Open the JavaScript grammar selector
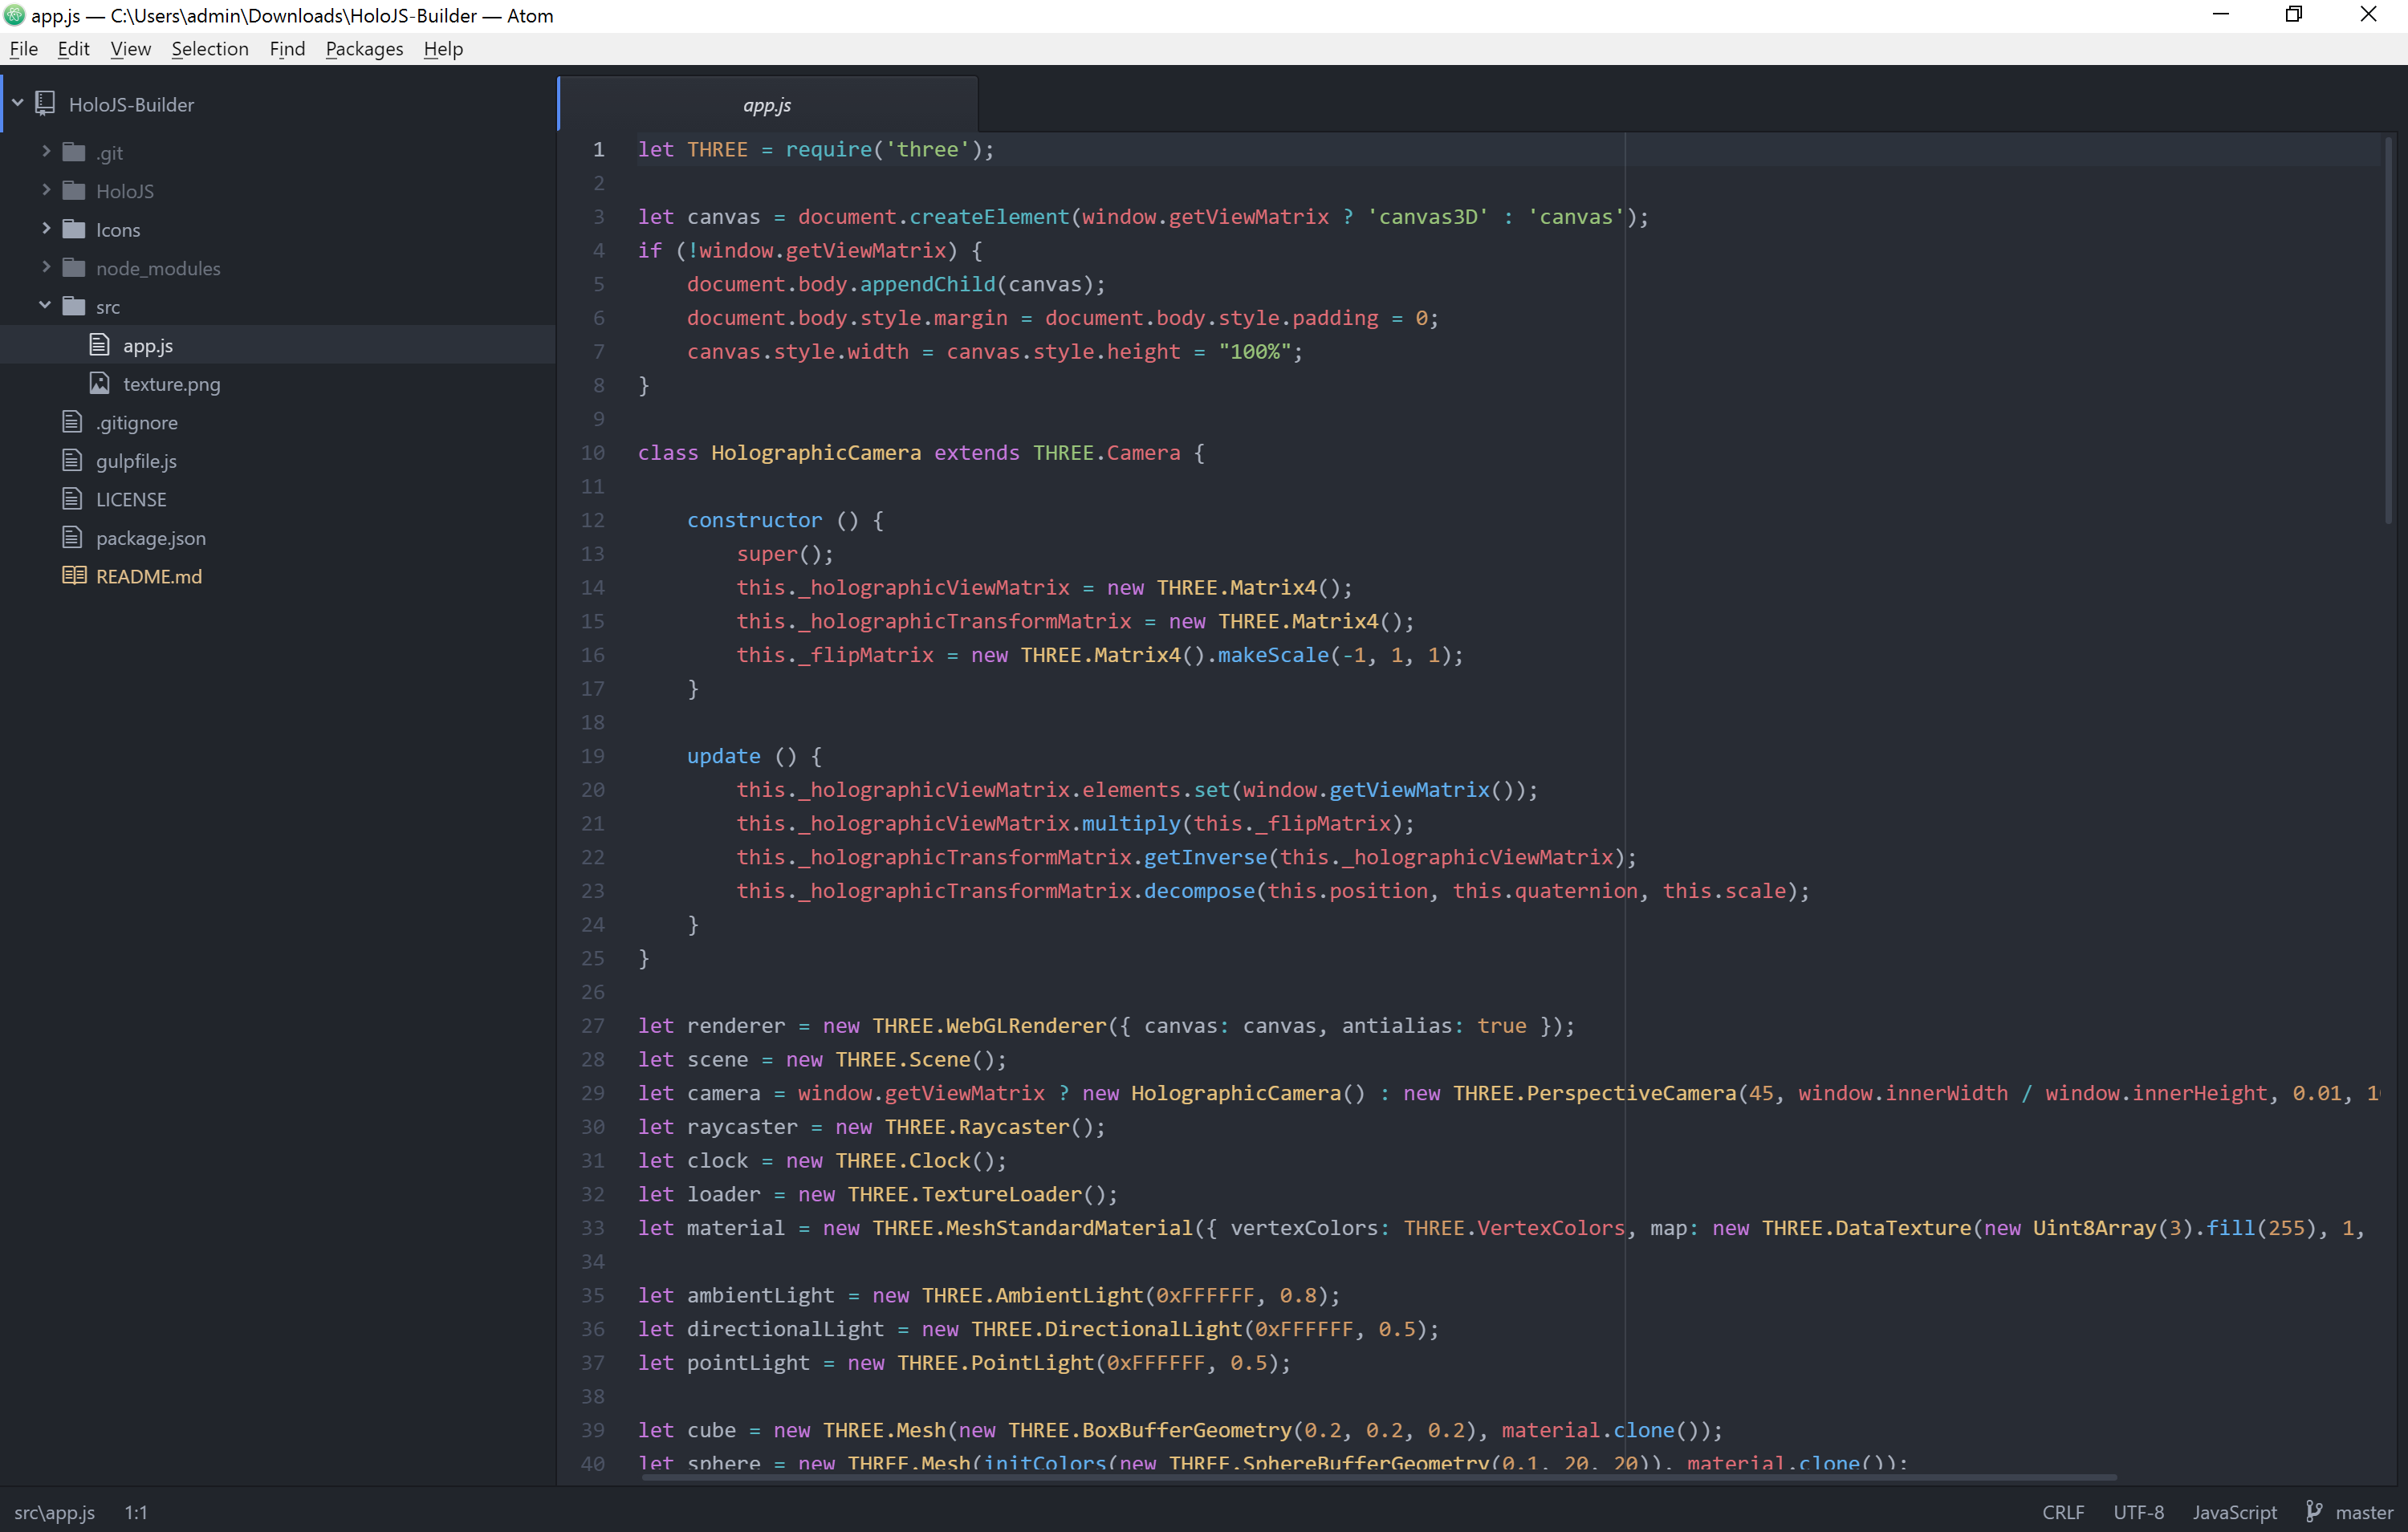The width and height of the screenshot is (2408, 1532). coord(2234,1512)
